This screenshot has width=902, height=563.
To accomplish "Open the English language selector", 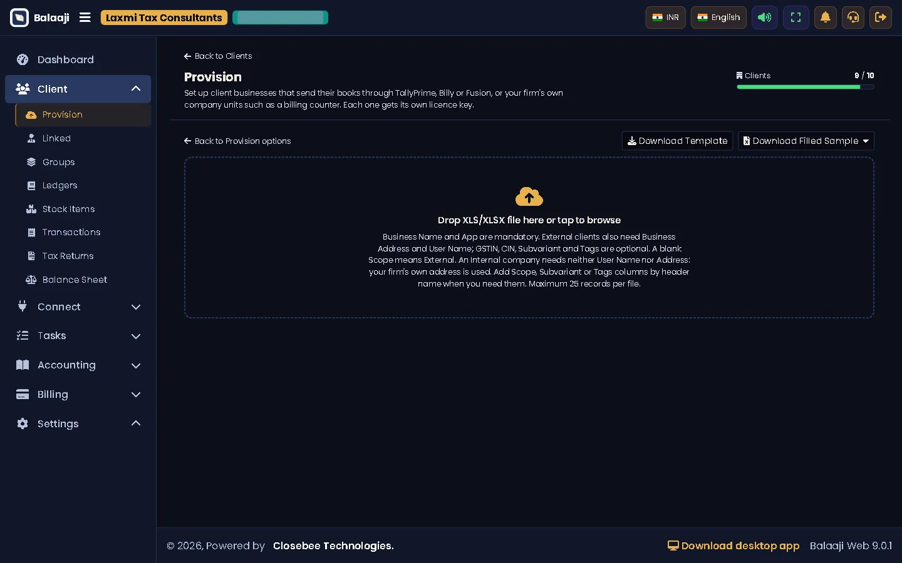I will 718,18.
